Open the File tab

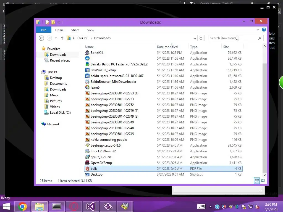click(44, 30)
